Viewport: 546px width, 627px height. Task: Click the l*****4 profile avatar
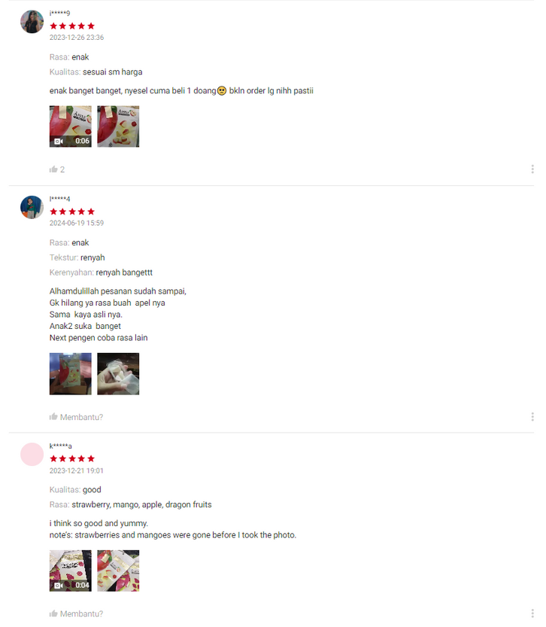[x=32, y=207]
